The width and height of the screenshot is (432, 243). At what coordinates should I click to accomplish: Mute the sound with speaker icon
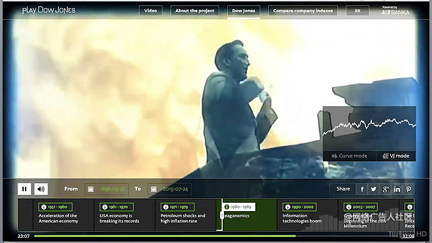coord(41,189)
